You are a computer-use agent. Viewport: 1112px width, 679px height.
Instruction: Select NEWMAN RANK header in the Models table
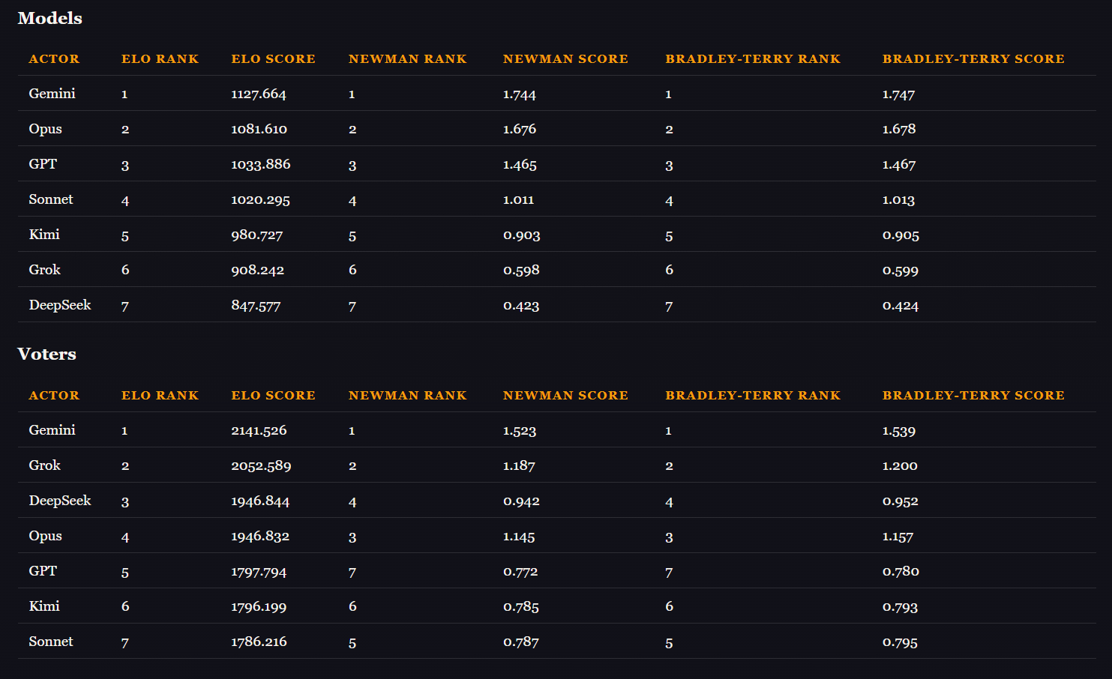pos(407,58)
